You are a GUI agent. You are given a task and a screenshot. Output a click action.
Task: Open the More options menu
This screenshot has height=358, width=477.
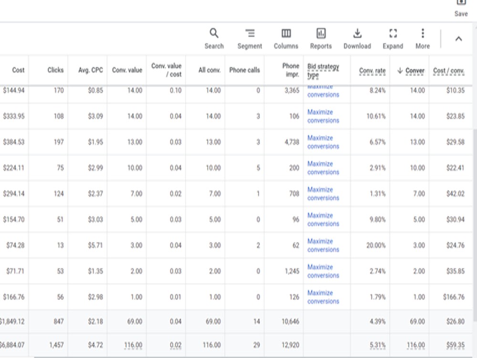423,39
